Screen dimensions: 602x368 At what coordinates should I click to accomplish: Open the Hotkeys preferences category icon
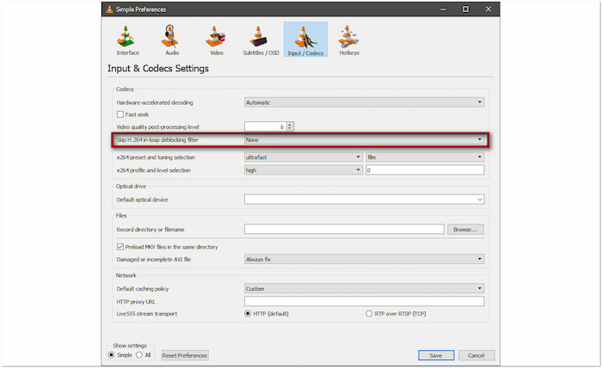pyautogui.click(x=349, y=40)
